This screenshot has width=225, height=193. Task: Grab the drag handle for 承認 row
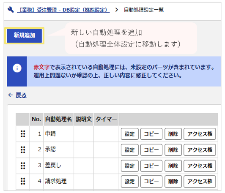pyautogui.click(x=23, y=150)
